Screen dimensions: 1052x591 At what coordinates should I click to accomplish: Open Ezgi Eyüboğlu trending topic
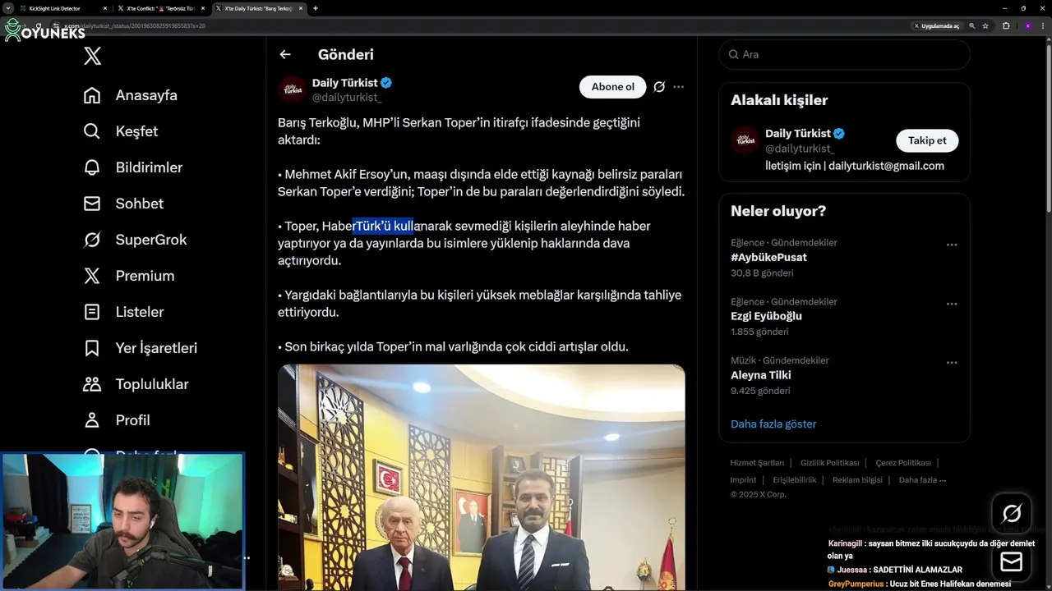[x=766, y=316]
